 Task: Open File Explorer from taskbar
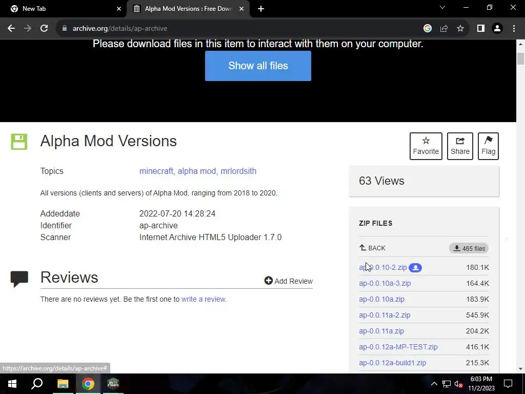(x=63, y=384)
